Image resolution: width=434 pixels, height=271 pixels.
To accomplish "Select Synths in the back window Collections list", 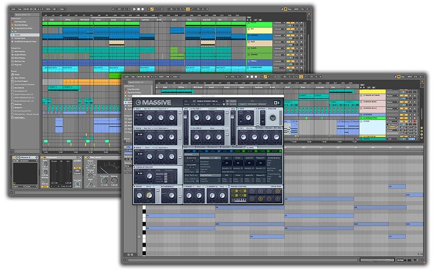I will click(25, 35).
